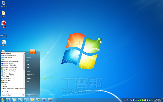Viewport: 163px width, 102px height.
Task: Launch the SwiftChart desktop shortcut
Action: (4, 23)
